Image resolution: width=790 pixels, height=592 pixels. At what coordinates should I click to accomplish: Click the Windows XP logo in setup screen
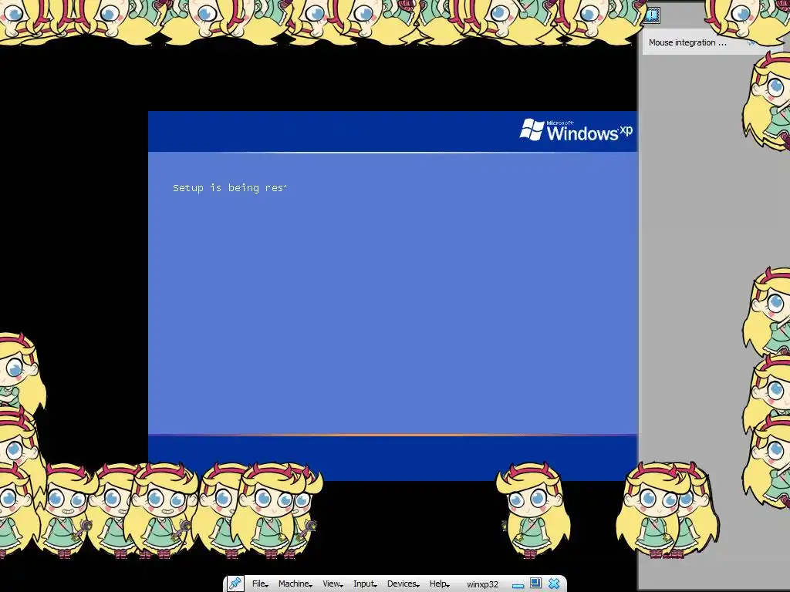point(576,130)
